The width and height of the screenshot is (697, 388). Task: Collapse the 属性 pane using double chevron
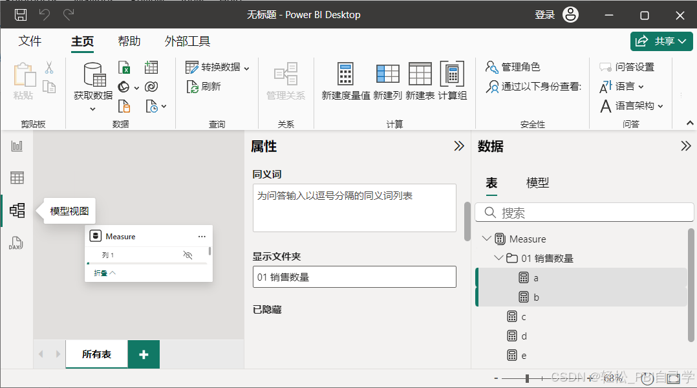pos(459,145)
